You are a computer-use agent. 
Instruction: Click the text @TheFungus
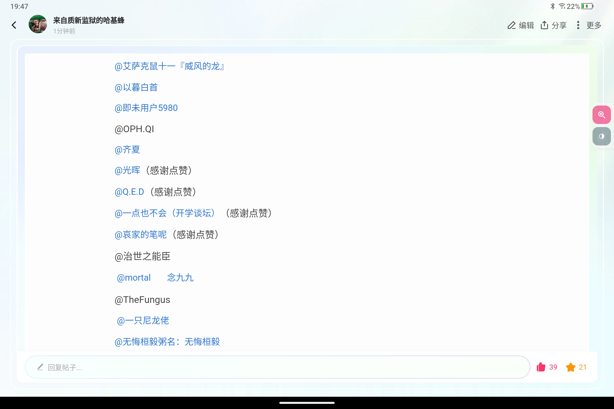[x=142, y=300]
